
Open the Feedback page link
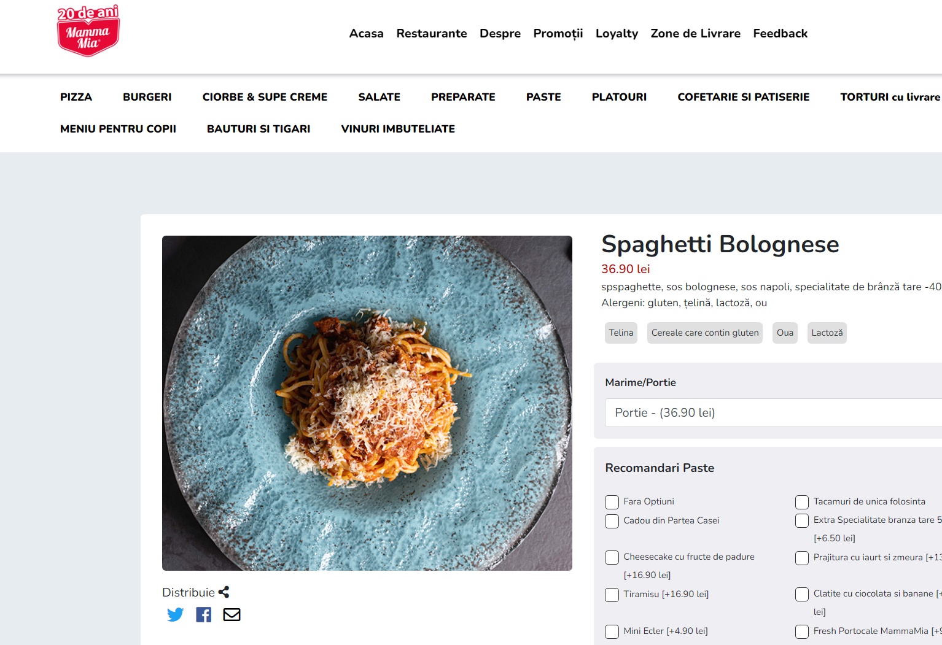click(780, 33)
